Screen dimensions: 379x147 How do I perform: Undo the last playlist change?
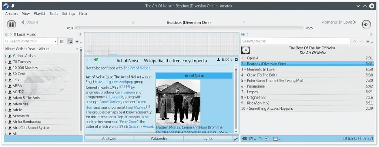pyautogui.click(x=260, y=139)
